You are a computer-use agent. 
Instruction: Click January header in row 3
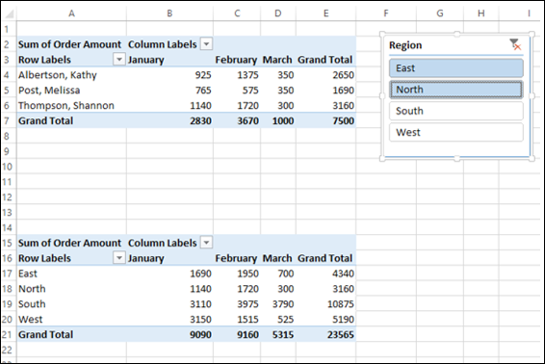146,60
